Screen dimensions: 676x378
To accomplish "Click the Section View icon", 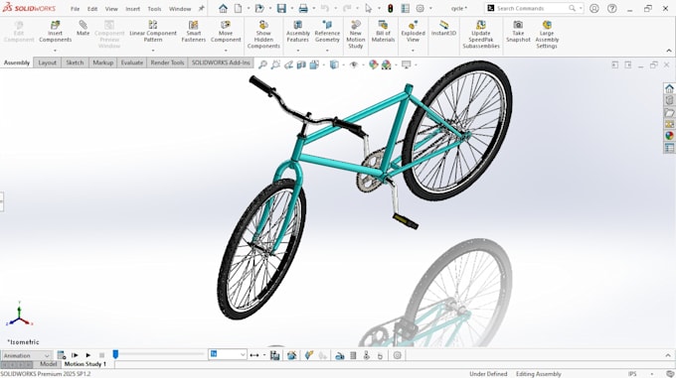I will tap(301, 64).
